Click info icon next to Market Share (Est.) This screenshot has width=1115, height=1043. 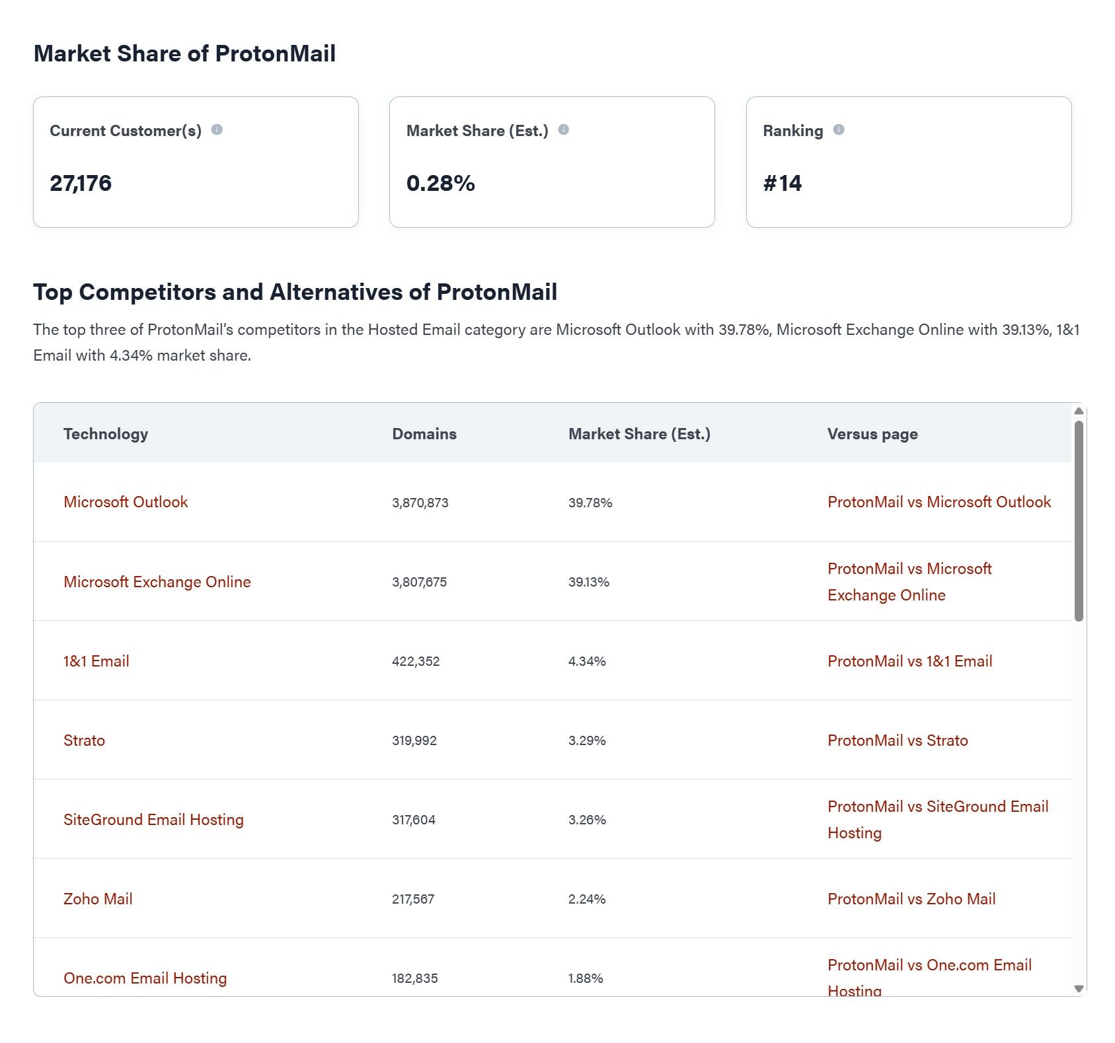coord(563,129)
